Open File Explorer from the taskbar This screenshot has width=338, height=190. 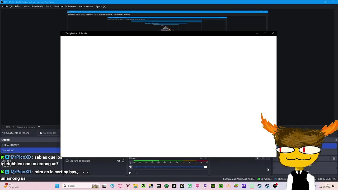point(135,186)
